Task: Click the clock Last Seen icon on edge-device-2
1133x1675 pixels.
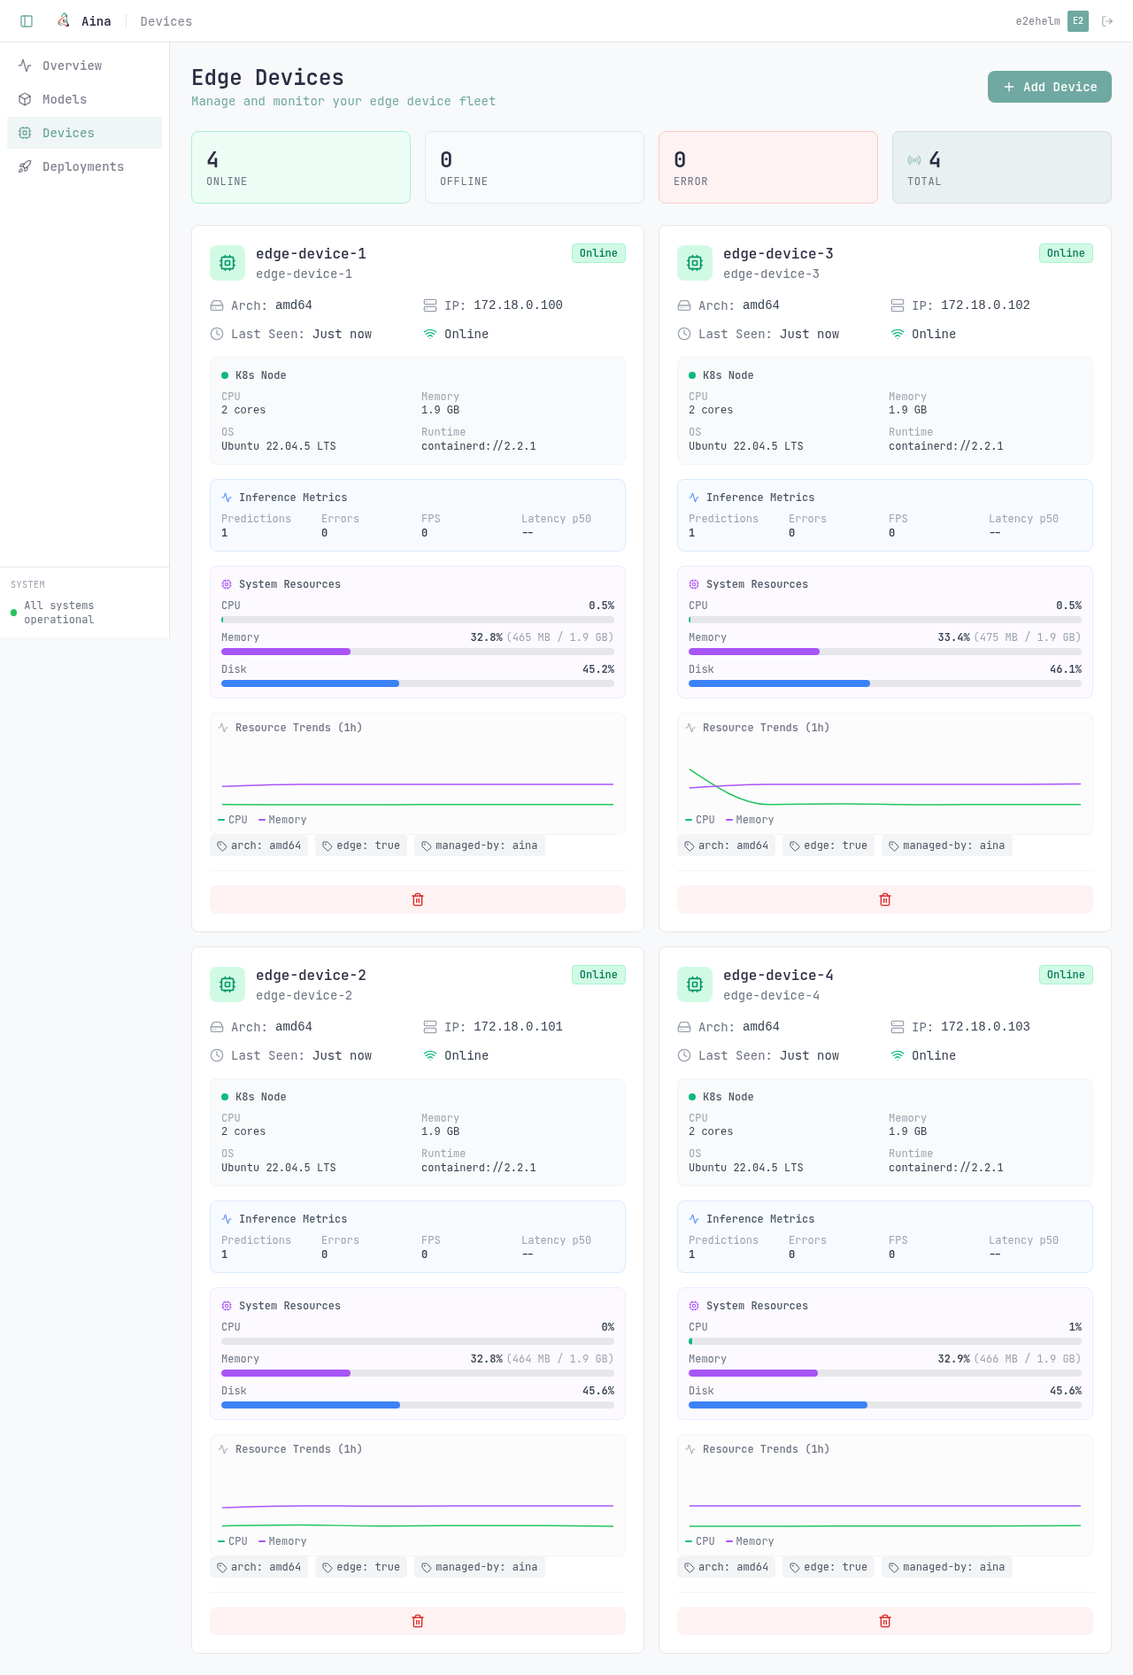Action: 217,1055
